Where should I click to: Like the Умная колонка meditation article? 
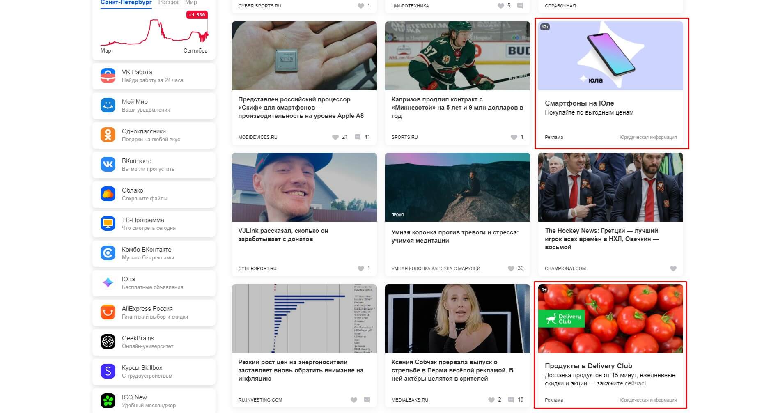click(511, 268)
